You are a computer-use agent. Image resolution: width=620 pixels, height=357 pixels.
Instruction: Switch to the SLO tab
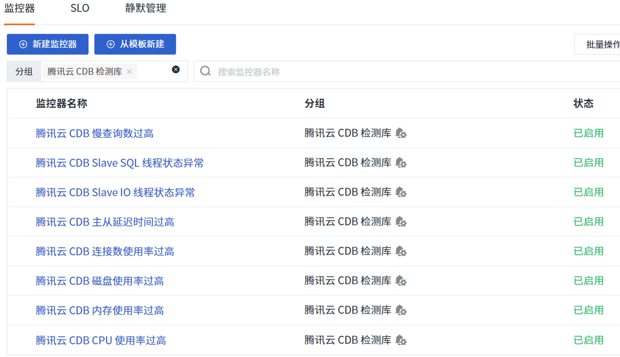coord(80,8)
